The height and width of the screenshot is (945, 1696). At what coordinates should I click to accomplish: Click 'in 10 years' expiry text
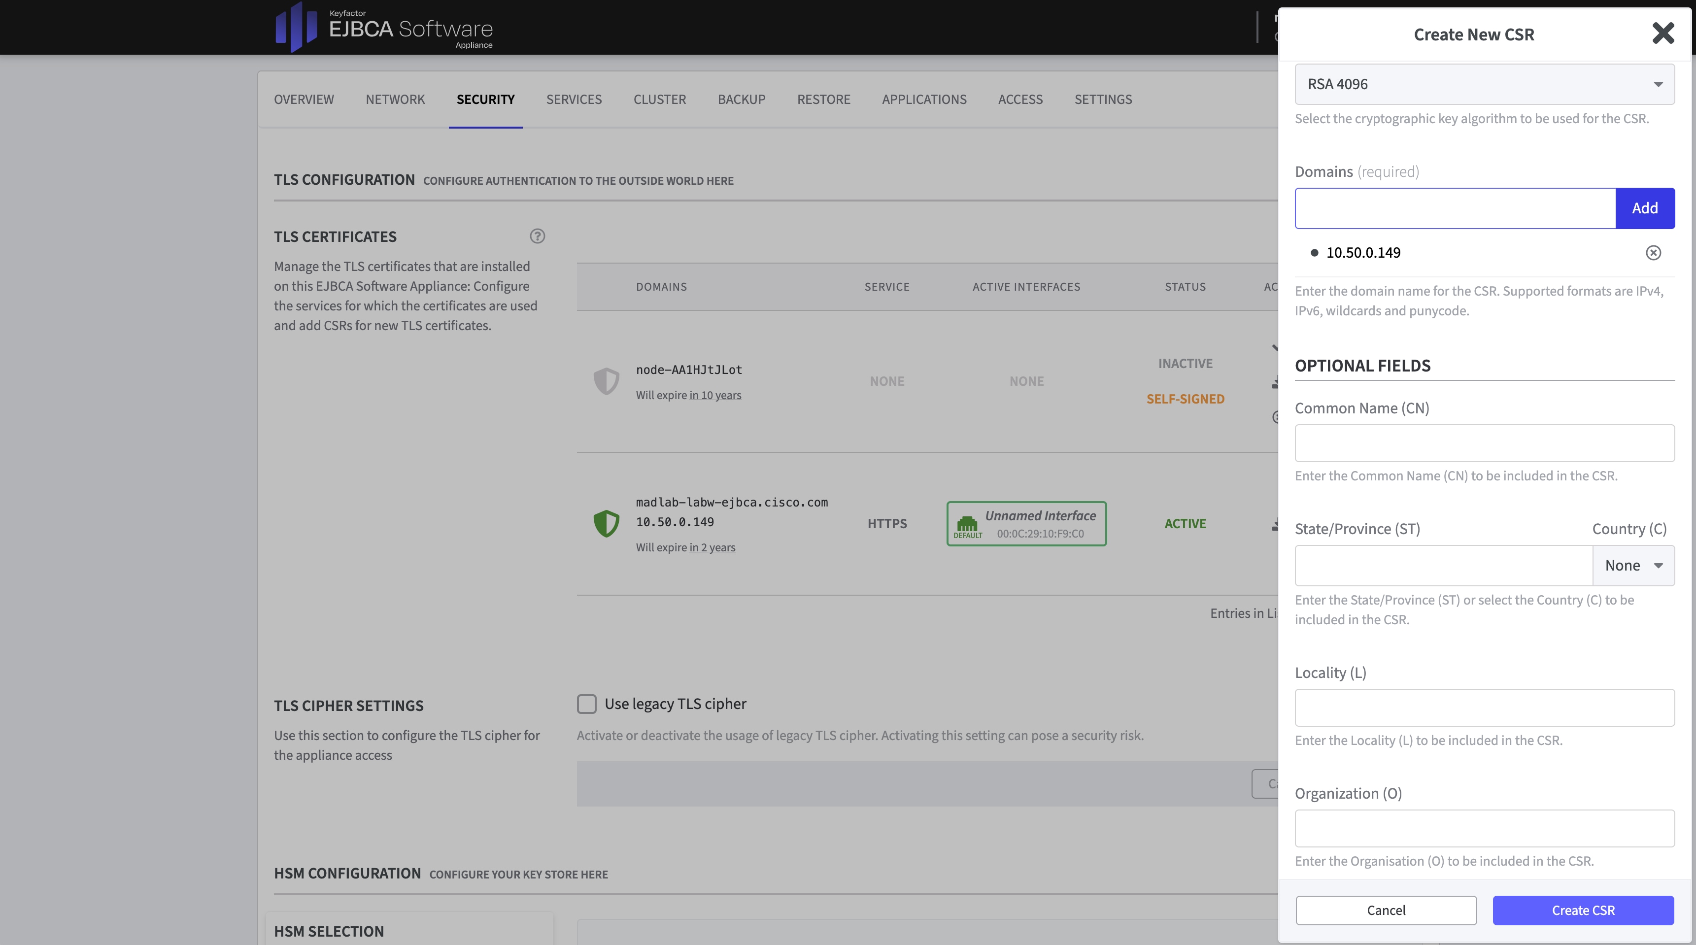[x=715, y=395]
